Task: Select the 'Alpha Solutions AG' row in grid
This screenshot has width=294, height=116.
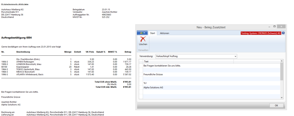Action: coord(211,87)
